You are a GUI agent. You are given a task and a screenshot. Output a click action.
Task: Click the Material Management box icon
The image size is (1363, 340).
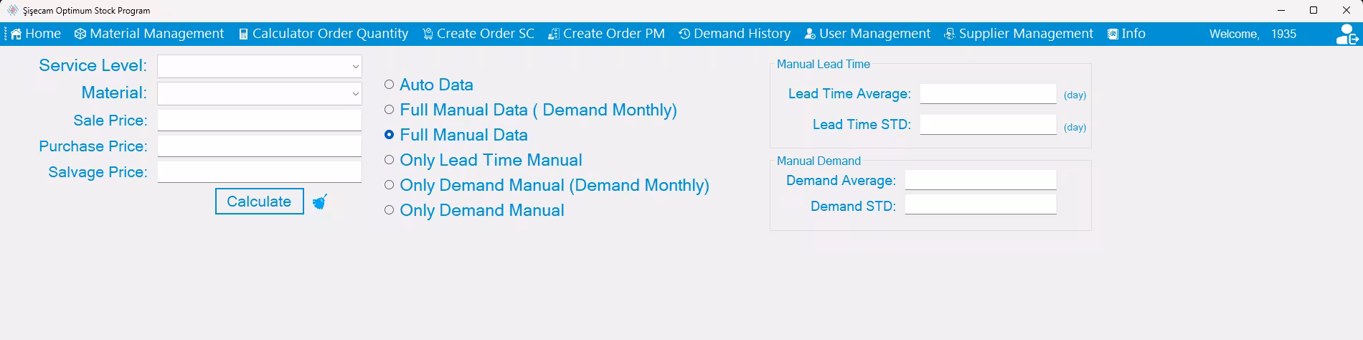[x=80, y=34]
